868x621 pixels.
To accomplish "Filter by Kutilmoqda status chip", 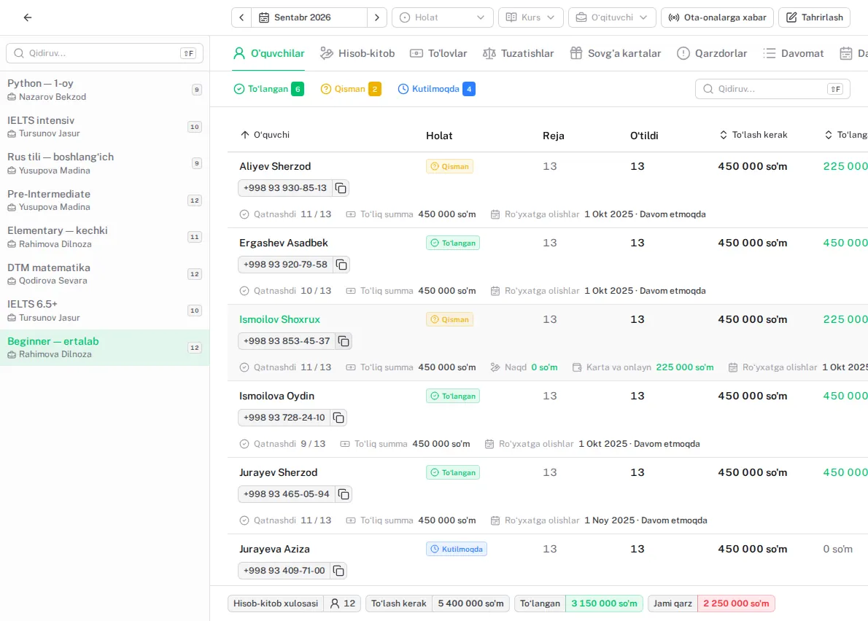I will [x=436, y=89].
